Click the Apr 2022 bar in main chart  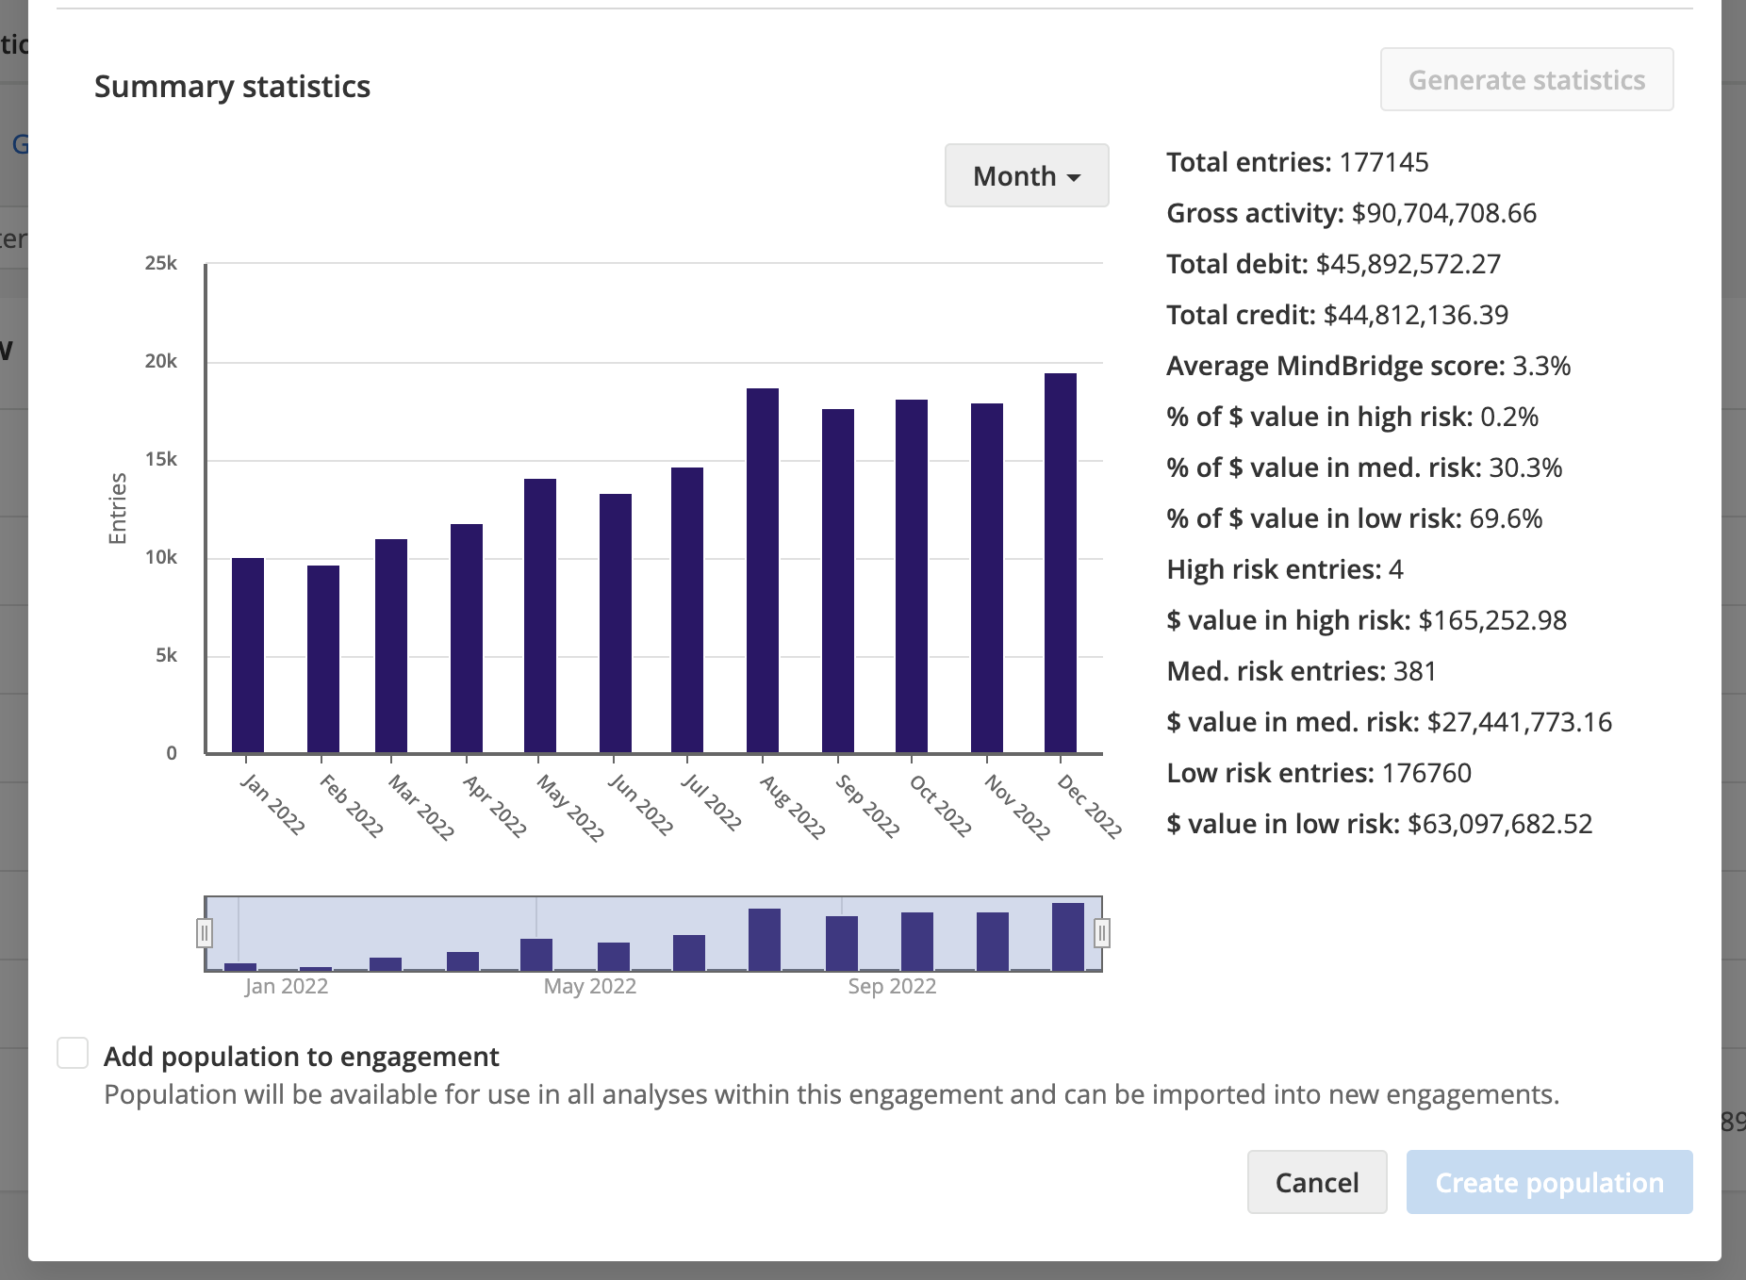(x=467, y=639)
